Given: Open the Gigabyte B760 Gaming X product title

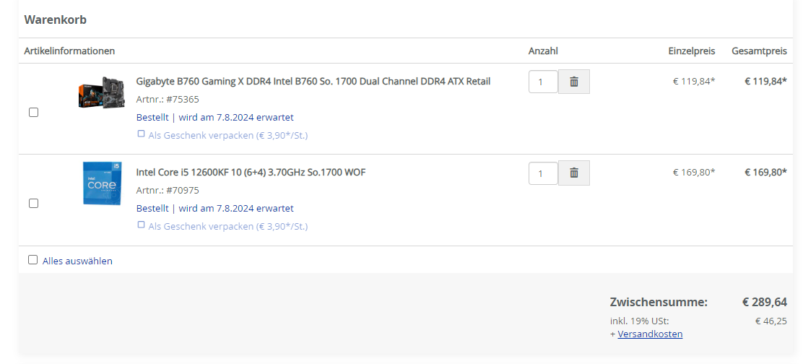Looking at the screenshot, I should (313, 81).
